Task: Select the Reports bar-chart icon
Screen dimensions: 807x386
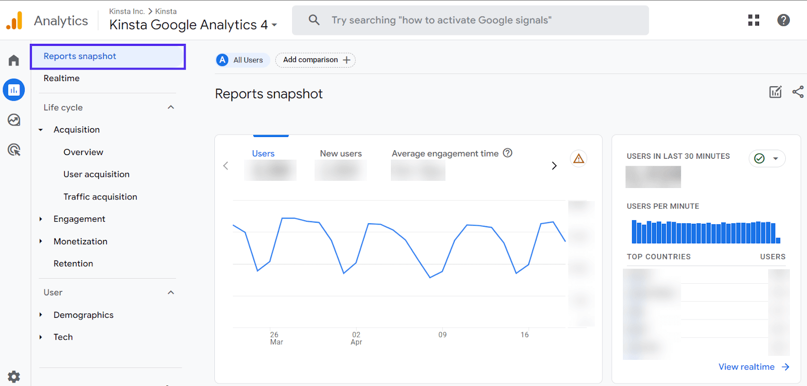Action: click(x=14, y=90)
